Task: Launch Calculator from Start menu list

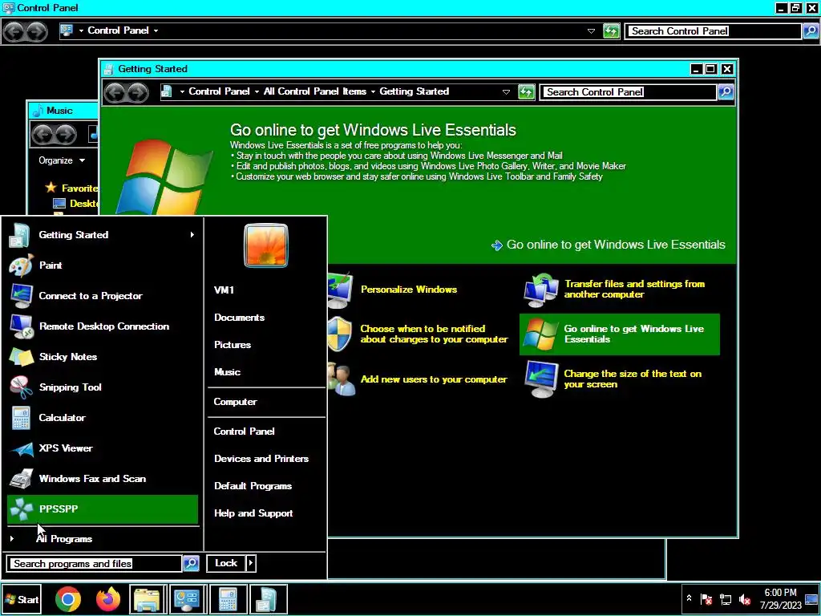Action: (103, 417)
